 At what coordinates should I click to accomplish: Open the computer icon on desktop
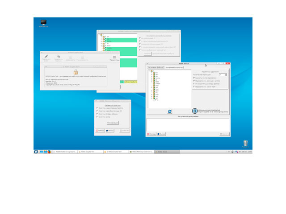point(43,23)
